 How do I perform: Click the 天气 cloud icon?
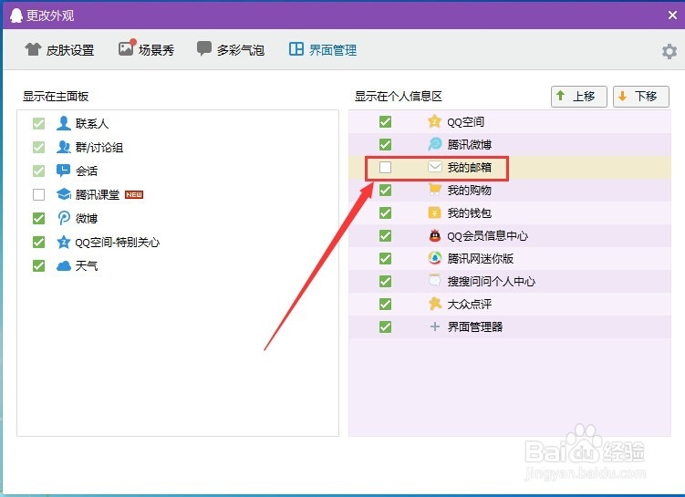tap(63, 265)
